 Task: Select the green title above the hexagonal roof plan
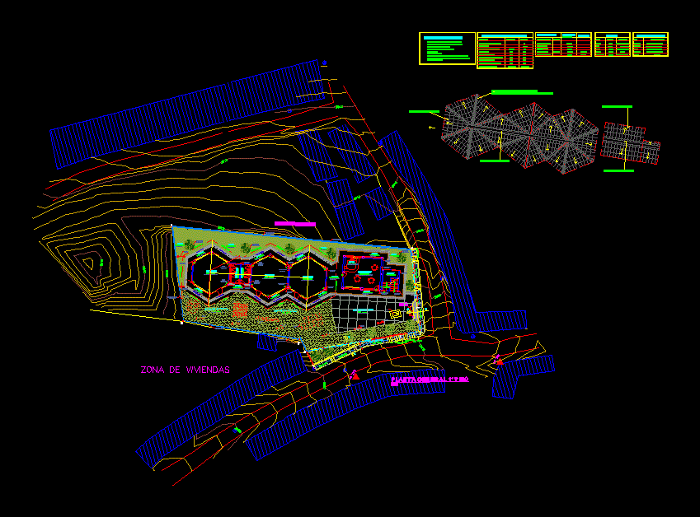515,92
